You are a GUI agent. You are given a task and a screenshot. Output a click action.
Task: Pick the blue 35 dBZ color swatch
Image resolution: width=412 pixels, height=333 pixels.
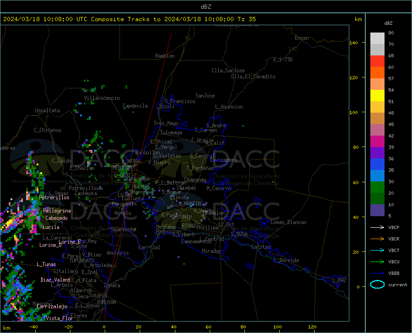click(x=377, y=164)
